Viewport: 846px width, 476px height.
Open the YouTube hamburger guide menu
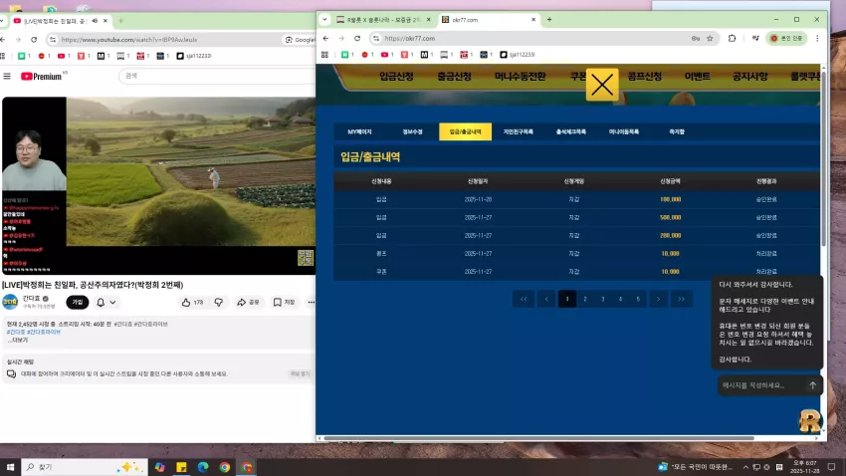coord(7,76)
